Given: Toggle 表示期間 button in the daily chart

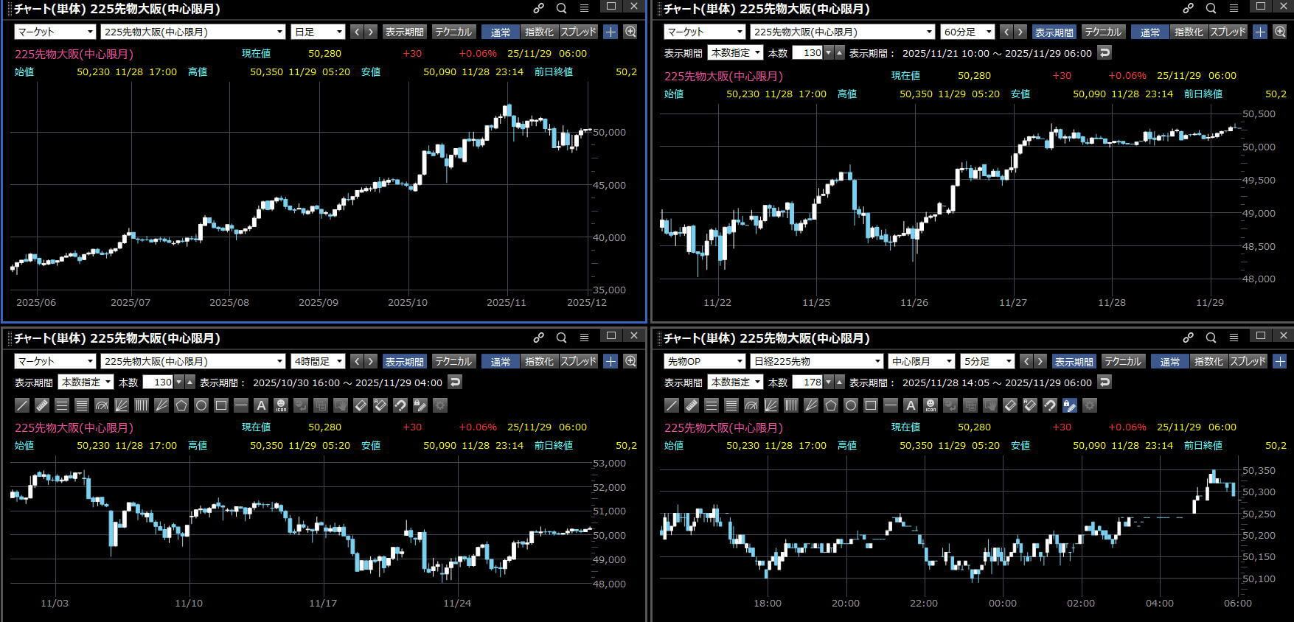Looking at the screenshot, I should pos(404,32).
